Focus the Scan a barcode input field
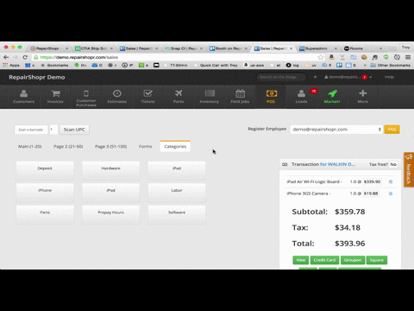The width and height of the screenshot is (414, 311). tap(31, 130)
